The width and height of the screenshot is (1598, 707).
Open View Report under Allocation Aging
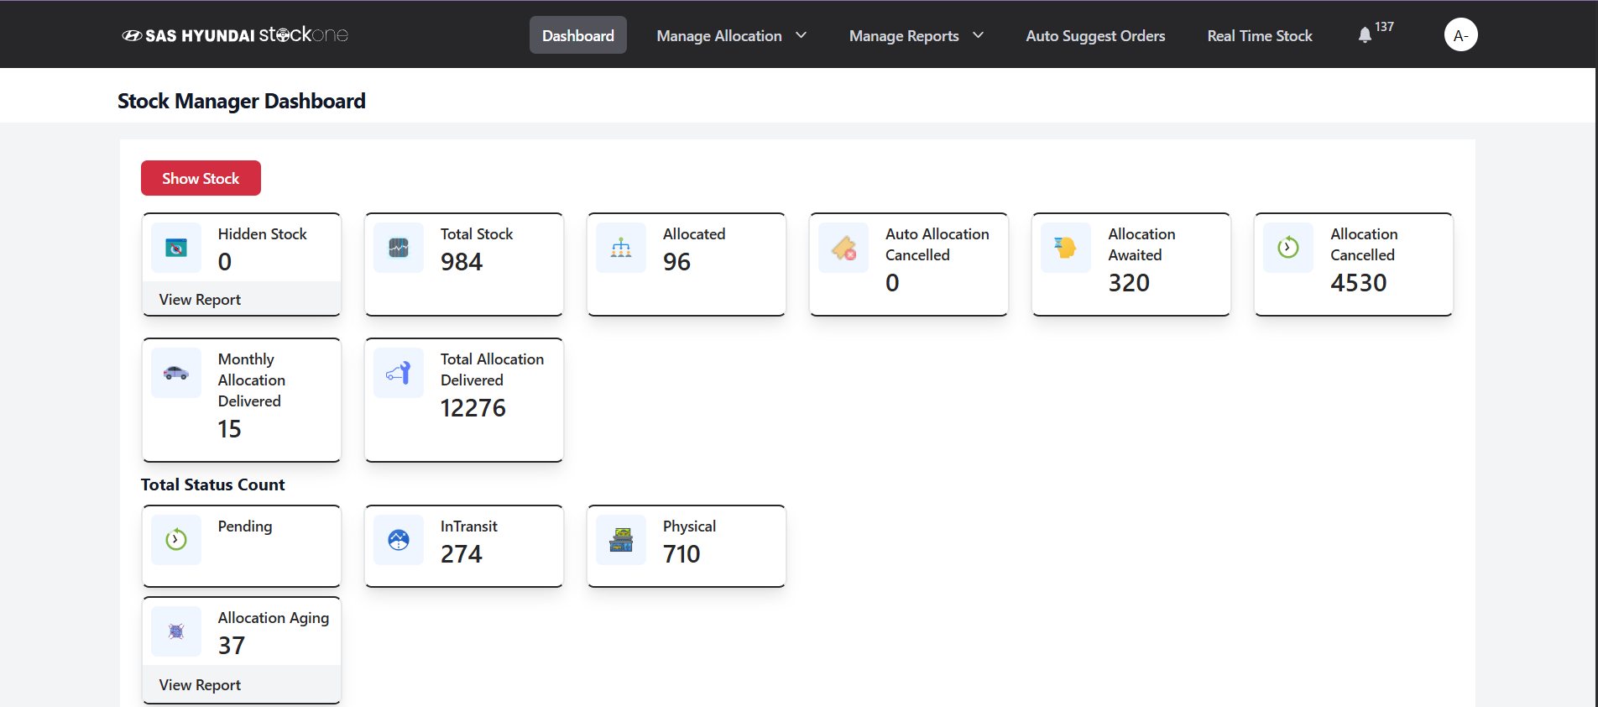(x=200, y=685)
